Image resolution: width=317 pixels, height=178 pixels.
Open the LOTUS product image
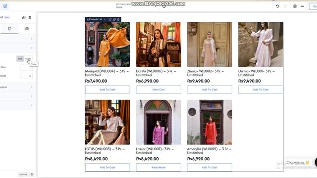point(107,122)
